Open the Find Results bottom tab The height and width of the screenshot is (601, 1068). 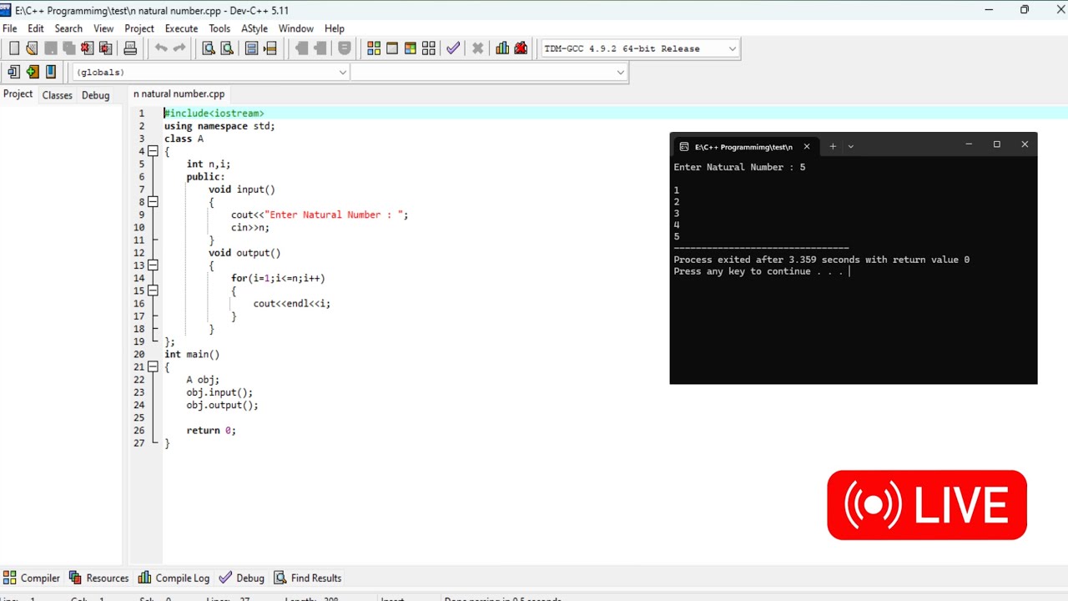click(308, 578)
